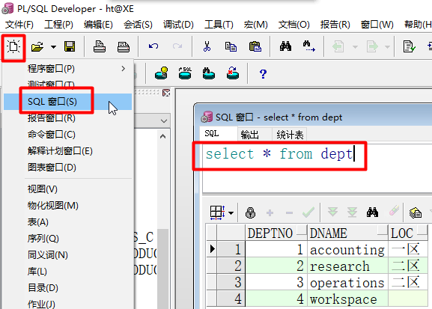Click the DEPTNO column header
432x309 pixels.
(x=276, y=233)
